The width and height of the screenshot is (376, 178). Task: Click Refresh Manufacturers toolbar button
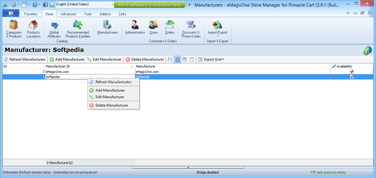pos(25,59)
